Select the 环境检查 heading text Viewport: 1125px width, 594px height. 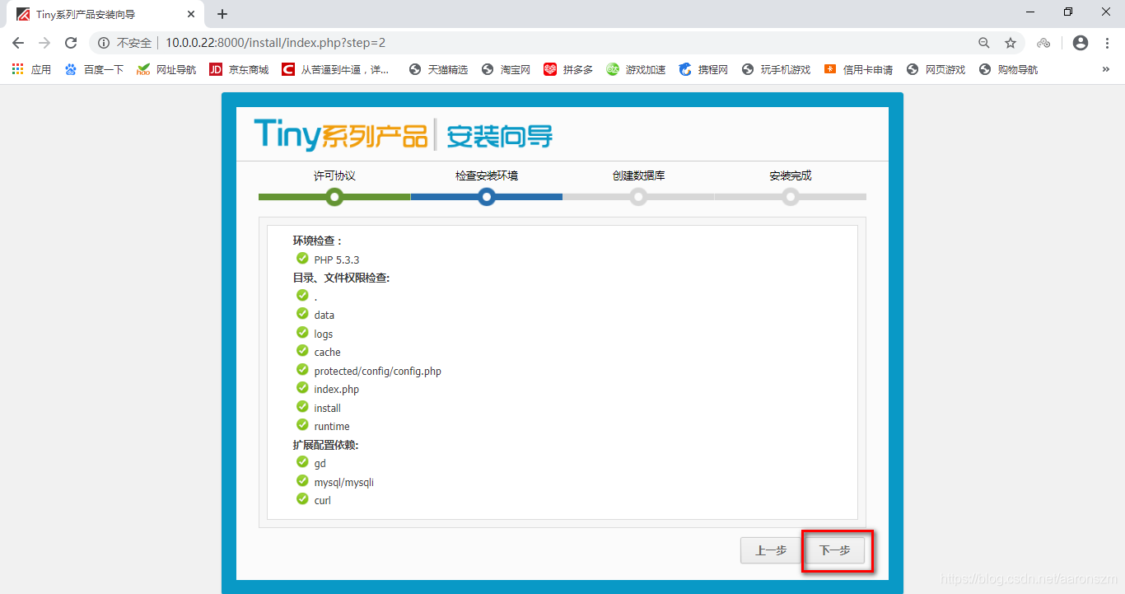click(x=318, y=241)
